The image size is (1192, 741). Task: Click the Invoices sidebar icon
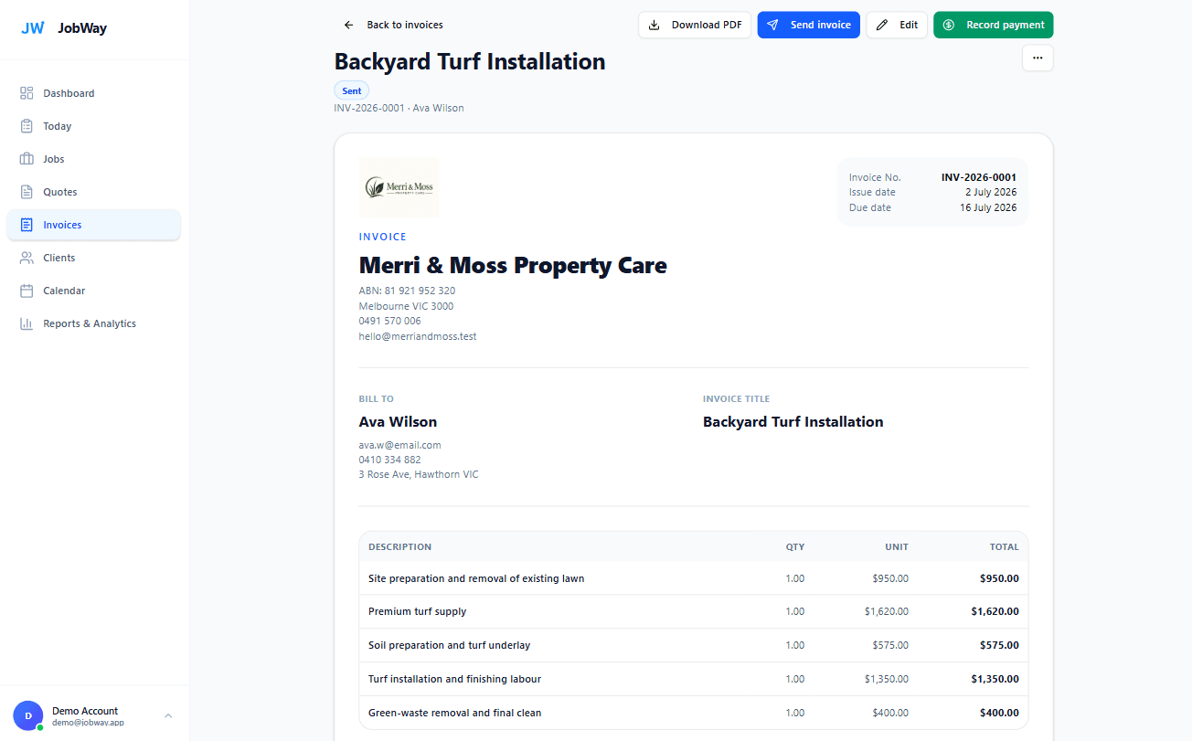click(x=27, y=225)
